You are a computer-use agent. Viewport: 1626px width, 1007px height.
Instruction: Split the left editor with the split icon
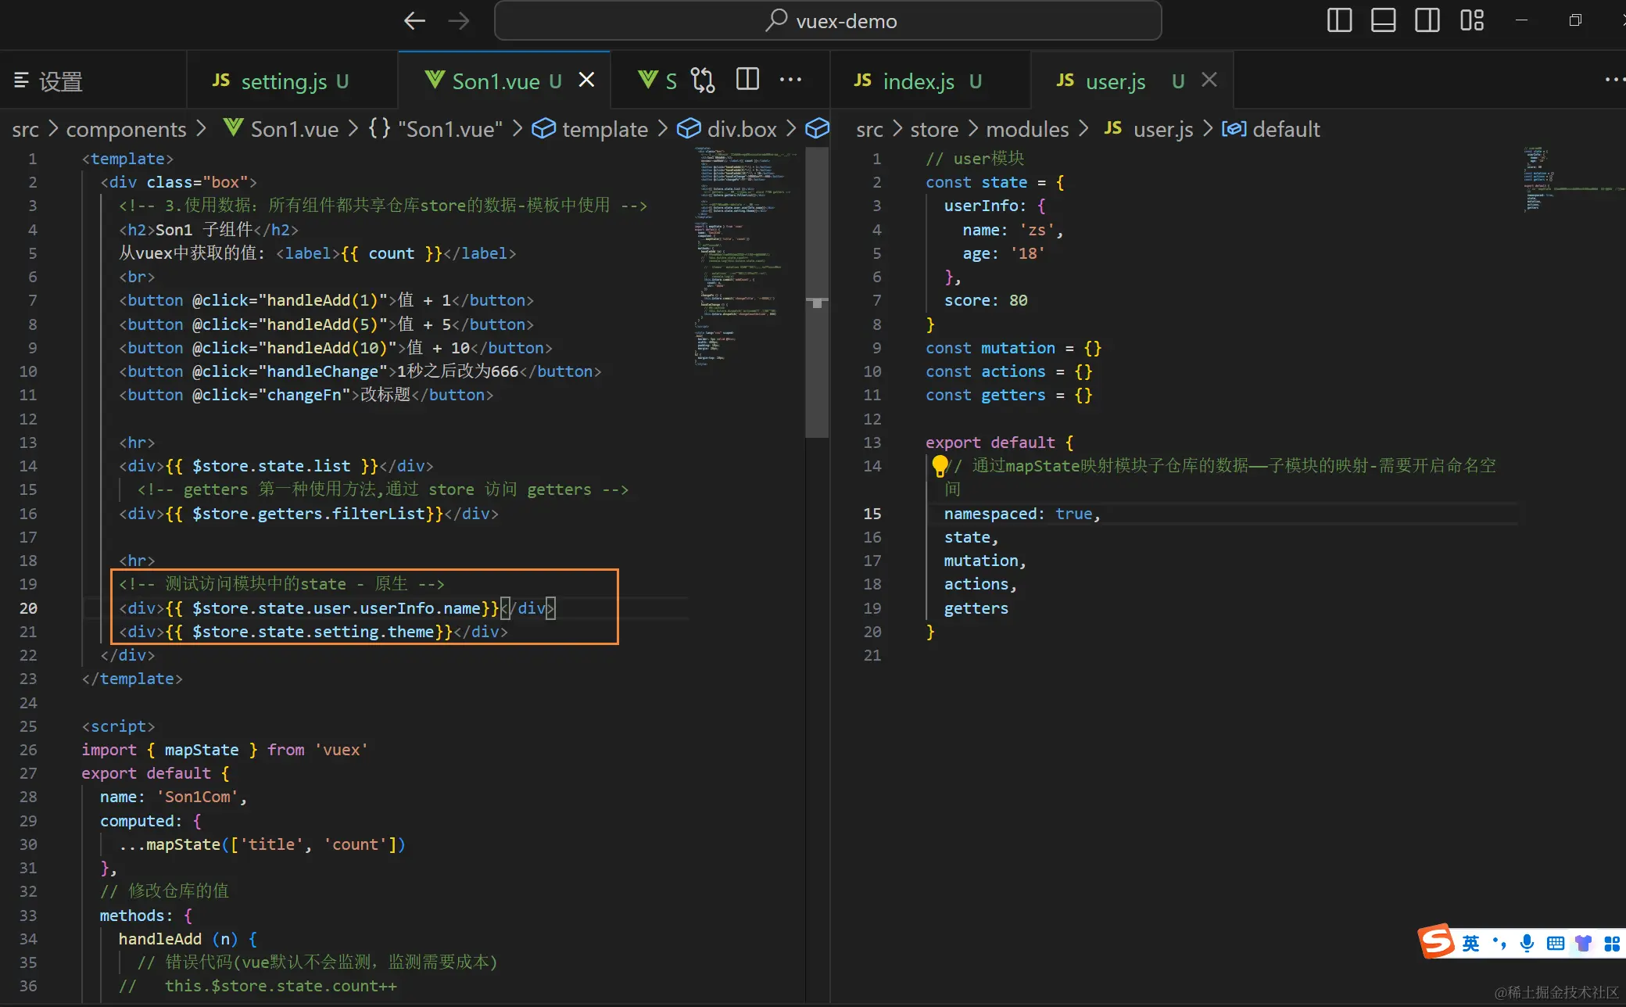pyautogui.click(x=747, y=80)
